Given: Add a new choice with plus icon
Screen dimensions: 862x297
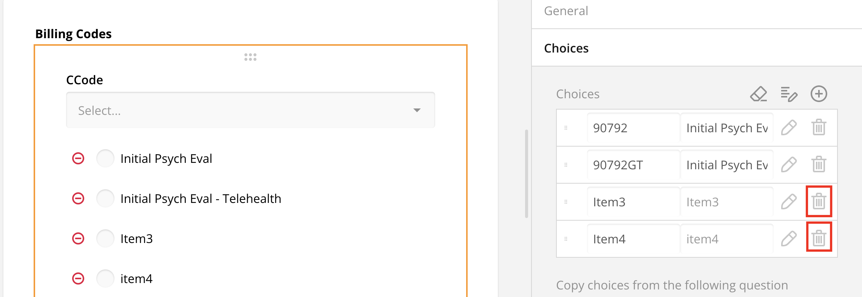Looking at the screenshot, I should (819, 94).
